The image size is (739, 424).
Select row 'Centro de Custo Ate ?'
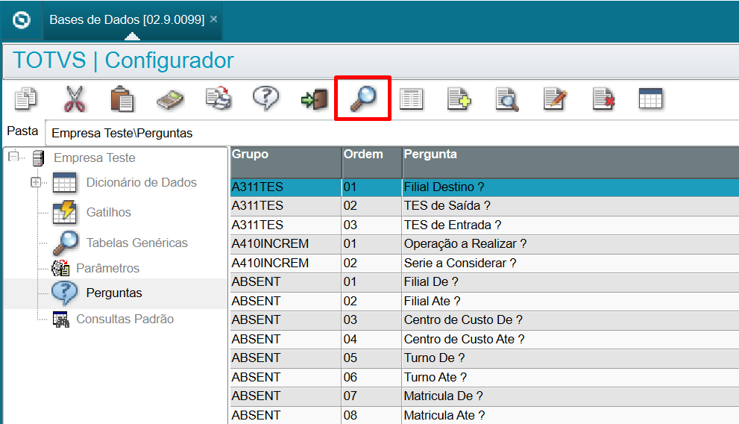[485, 339]
